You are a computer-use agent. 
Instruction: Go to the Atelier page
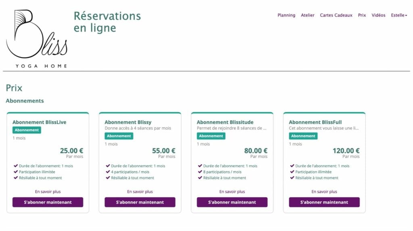308,15
